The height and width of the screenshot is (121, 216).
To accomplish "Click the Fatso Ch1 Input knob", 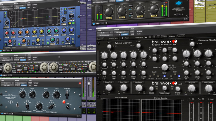I will [8, 68].
